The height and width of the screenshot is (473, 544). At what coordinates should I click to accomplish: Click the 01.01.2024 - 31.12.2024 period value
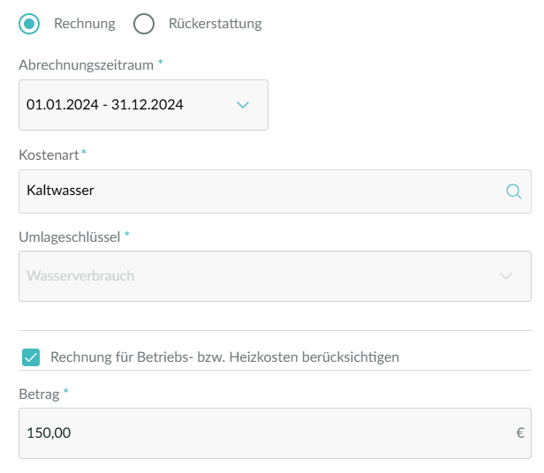point(105,105)
